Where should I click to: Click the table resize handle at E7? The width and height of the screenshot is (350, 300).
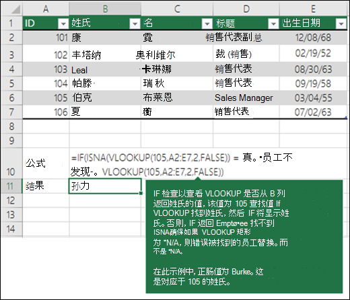pos(346,117)
